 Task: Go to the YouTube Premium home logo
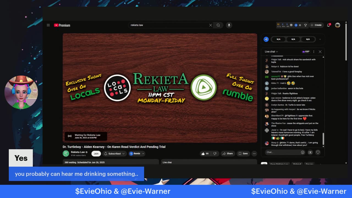(62, 25)
